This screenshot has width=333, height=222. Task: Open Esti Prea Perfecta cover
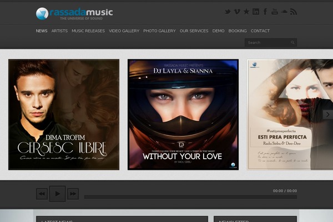click(x=290, y=114)
